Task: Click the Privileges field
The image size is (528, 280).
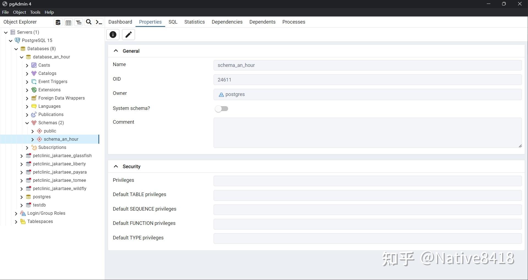Action: pyautogui.click(x=367, y=181)
